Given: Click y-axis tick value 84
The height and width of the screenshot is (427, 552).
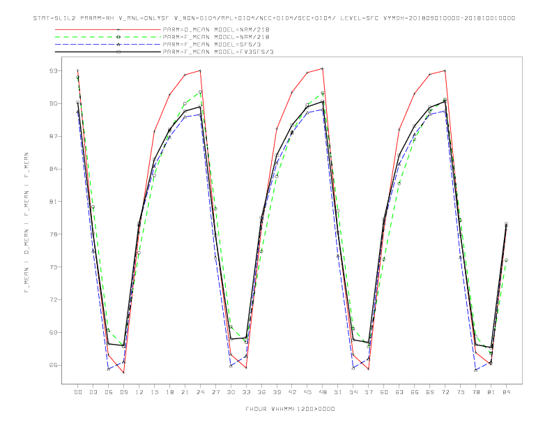Looking at the screenshot, I should coord(54,169).
